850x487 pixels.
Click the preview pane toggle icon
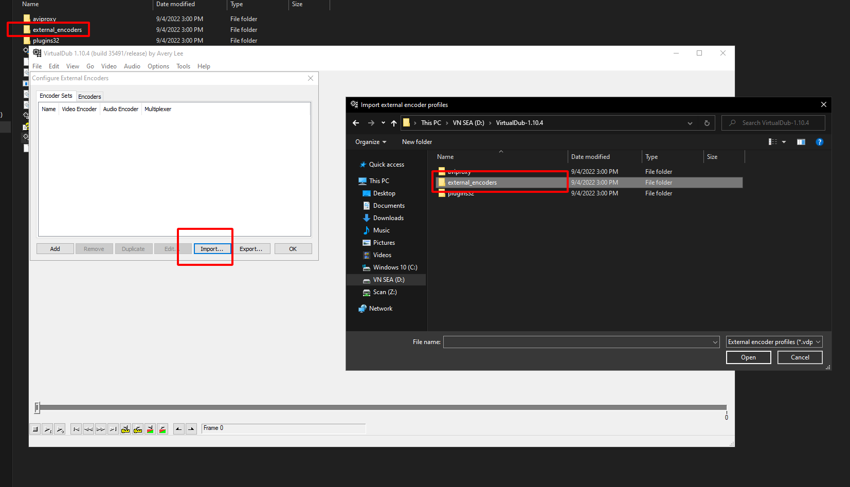[801, 141]
